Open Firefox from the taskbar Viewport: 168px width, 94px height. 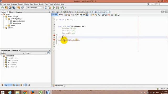[x=33, y=92]
